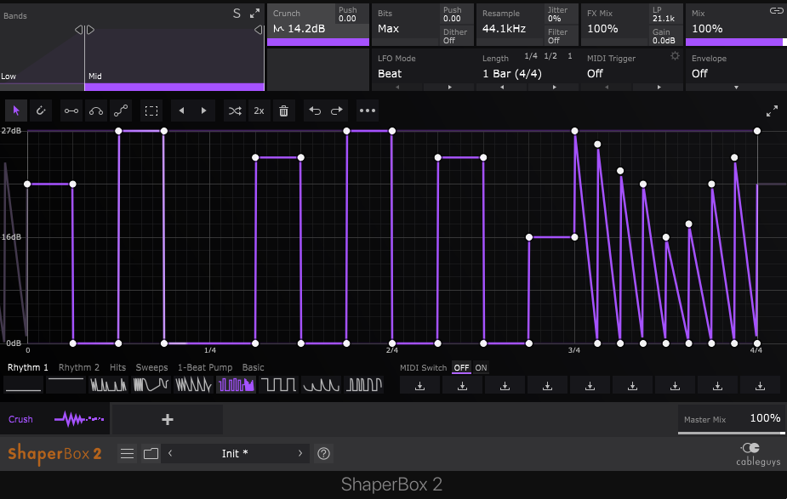787x499 pixels.
Task: Click the 2x double-speed button
Action: click(259, 111)
